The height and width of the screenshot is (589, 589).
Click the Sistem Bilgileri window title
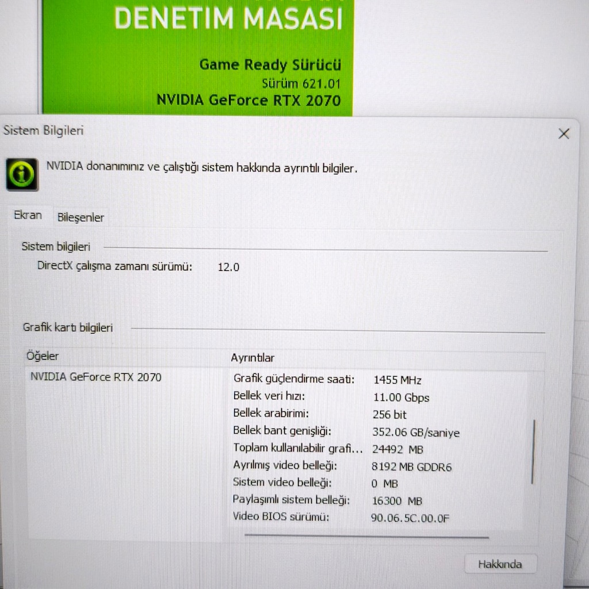(43, 131)
